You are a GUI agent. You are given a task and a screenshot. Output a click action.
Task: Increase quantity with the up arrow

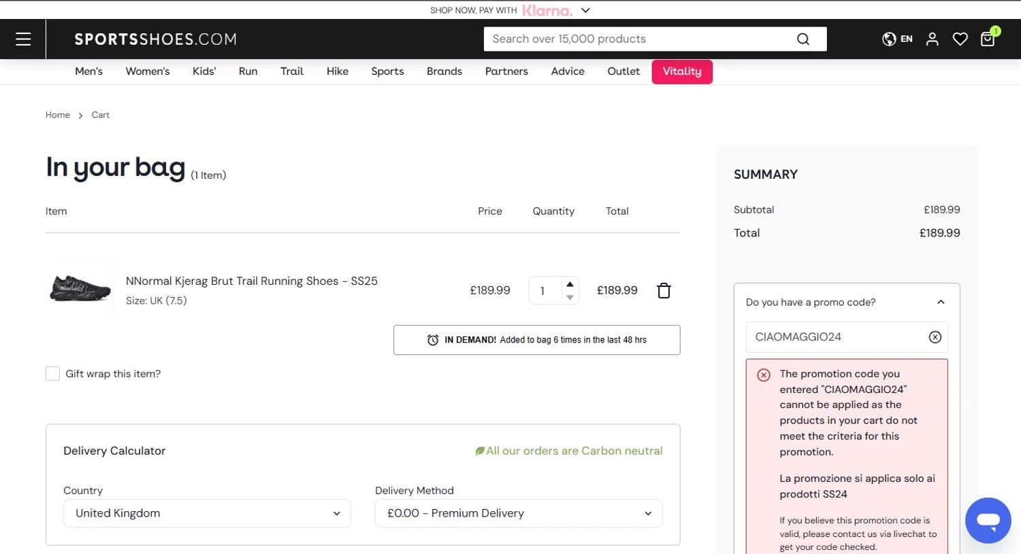pyautogui.click(x=570, y=284)
